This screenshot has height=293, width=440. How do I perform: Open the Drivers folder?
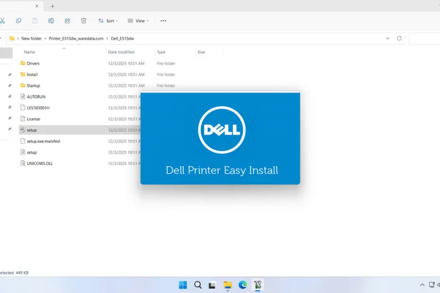point(33,63)
